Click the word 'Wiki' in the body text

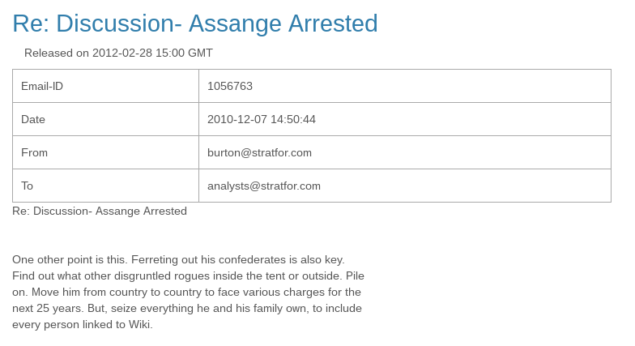point(139,324)
